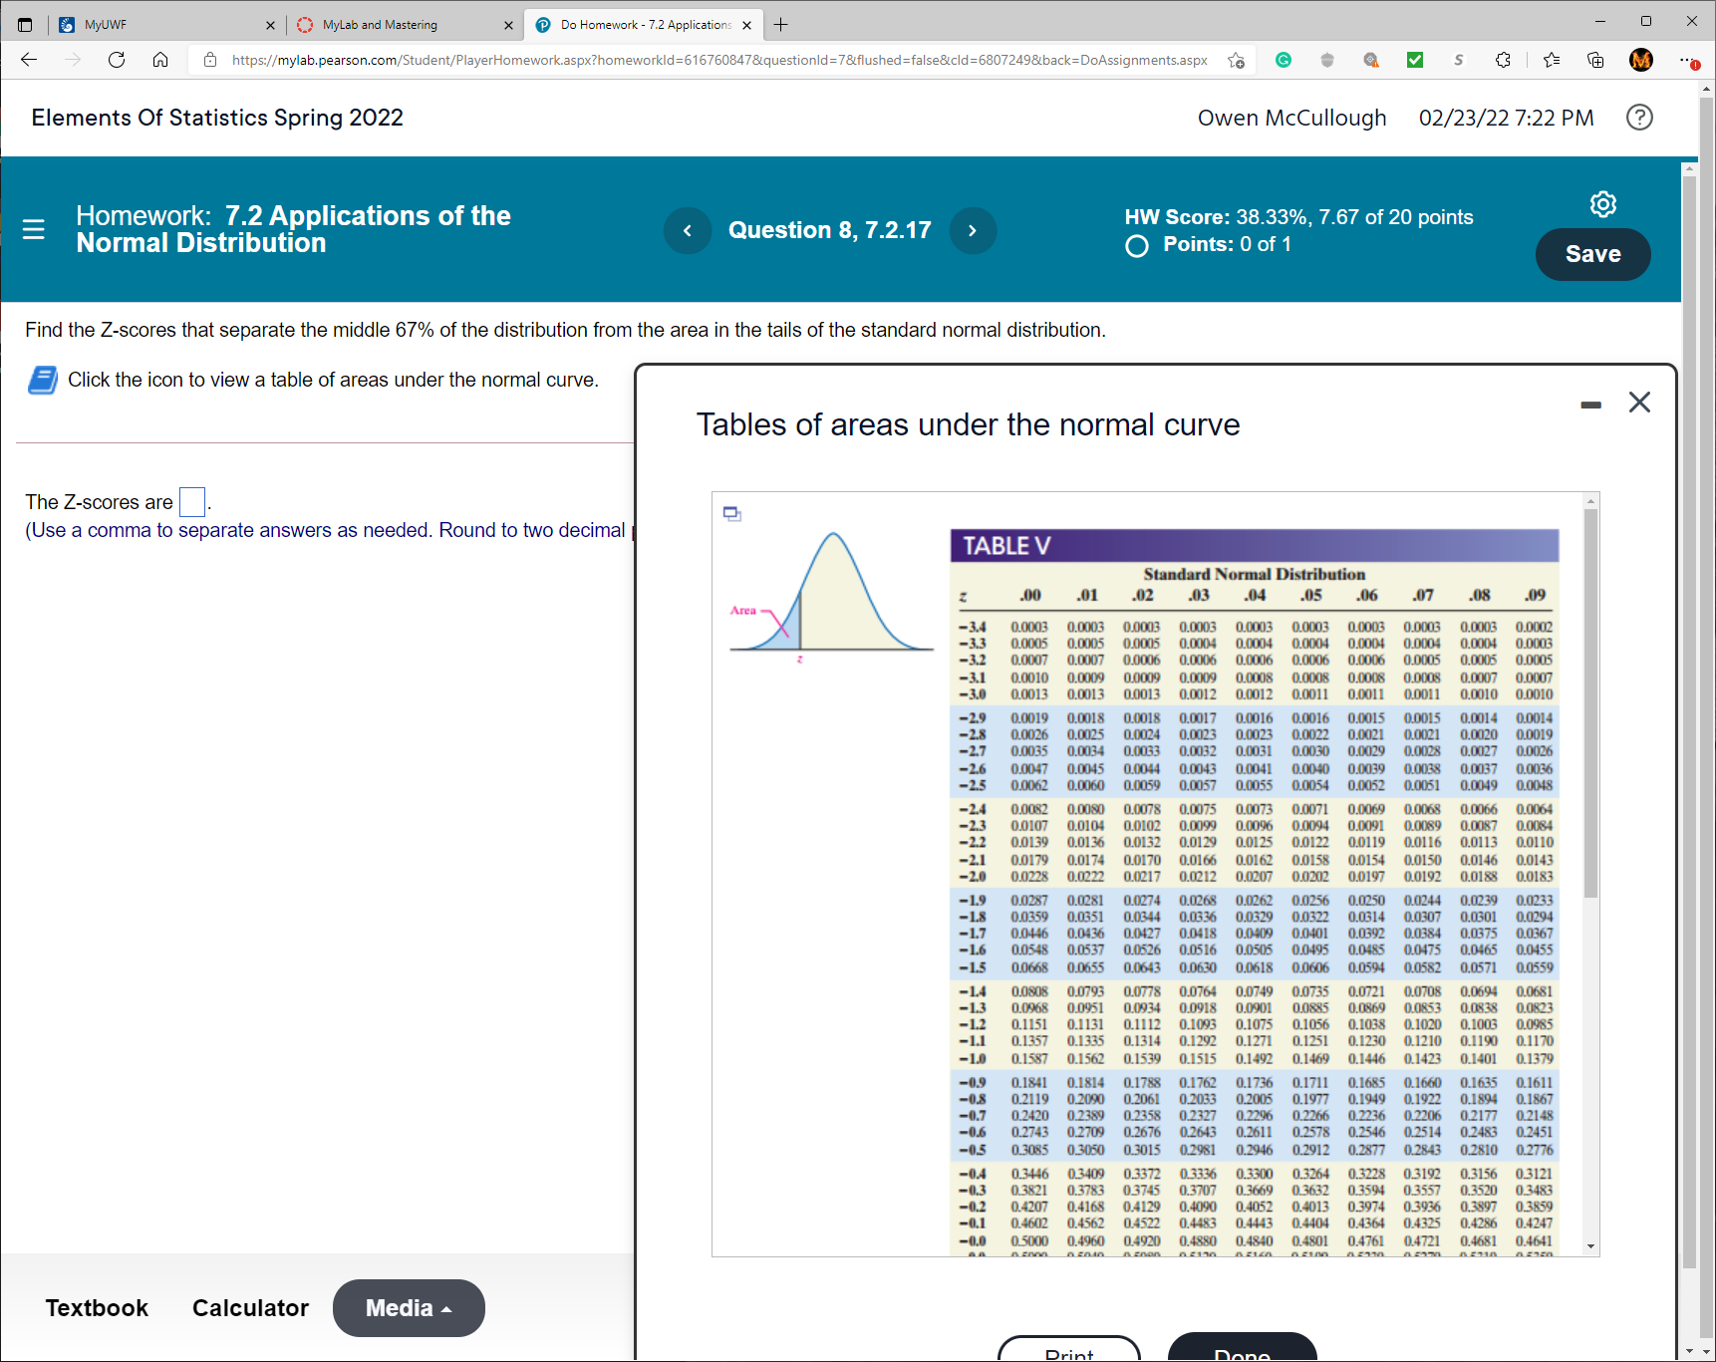Open a new browser tab
1716x1362 pixels.
click(x=781, y=25)
